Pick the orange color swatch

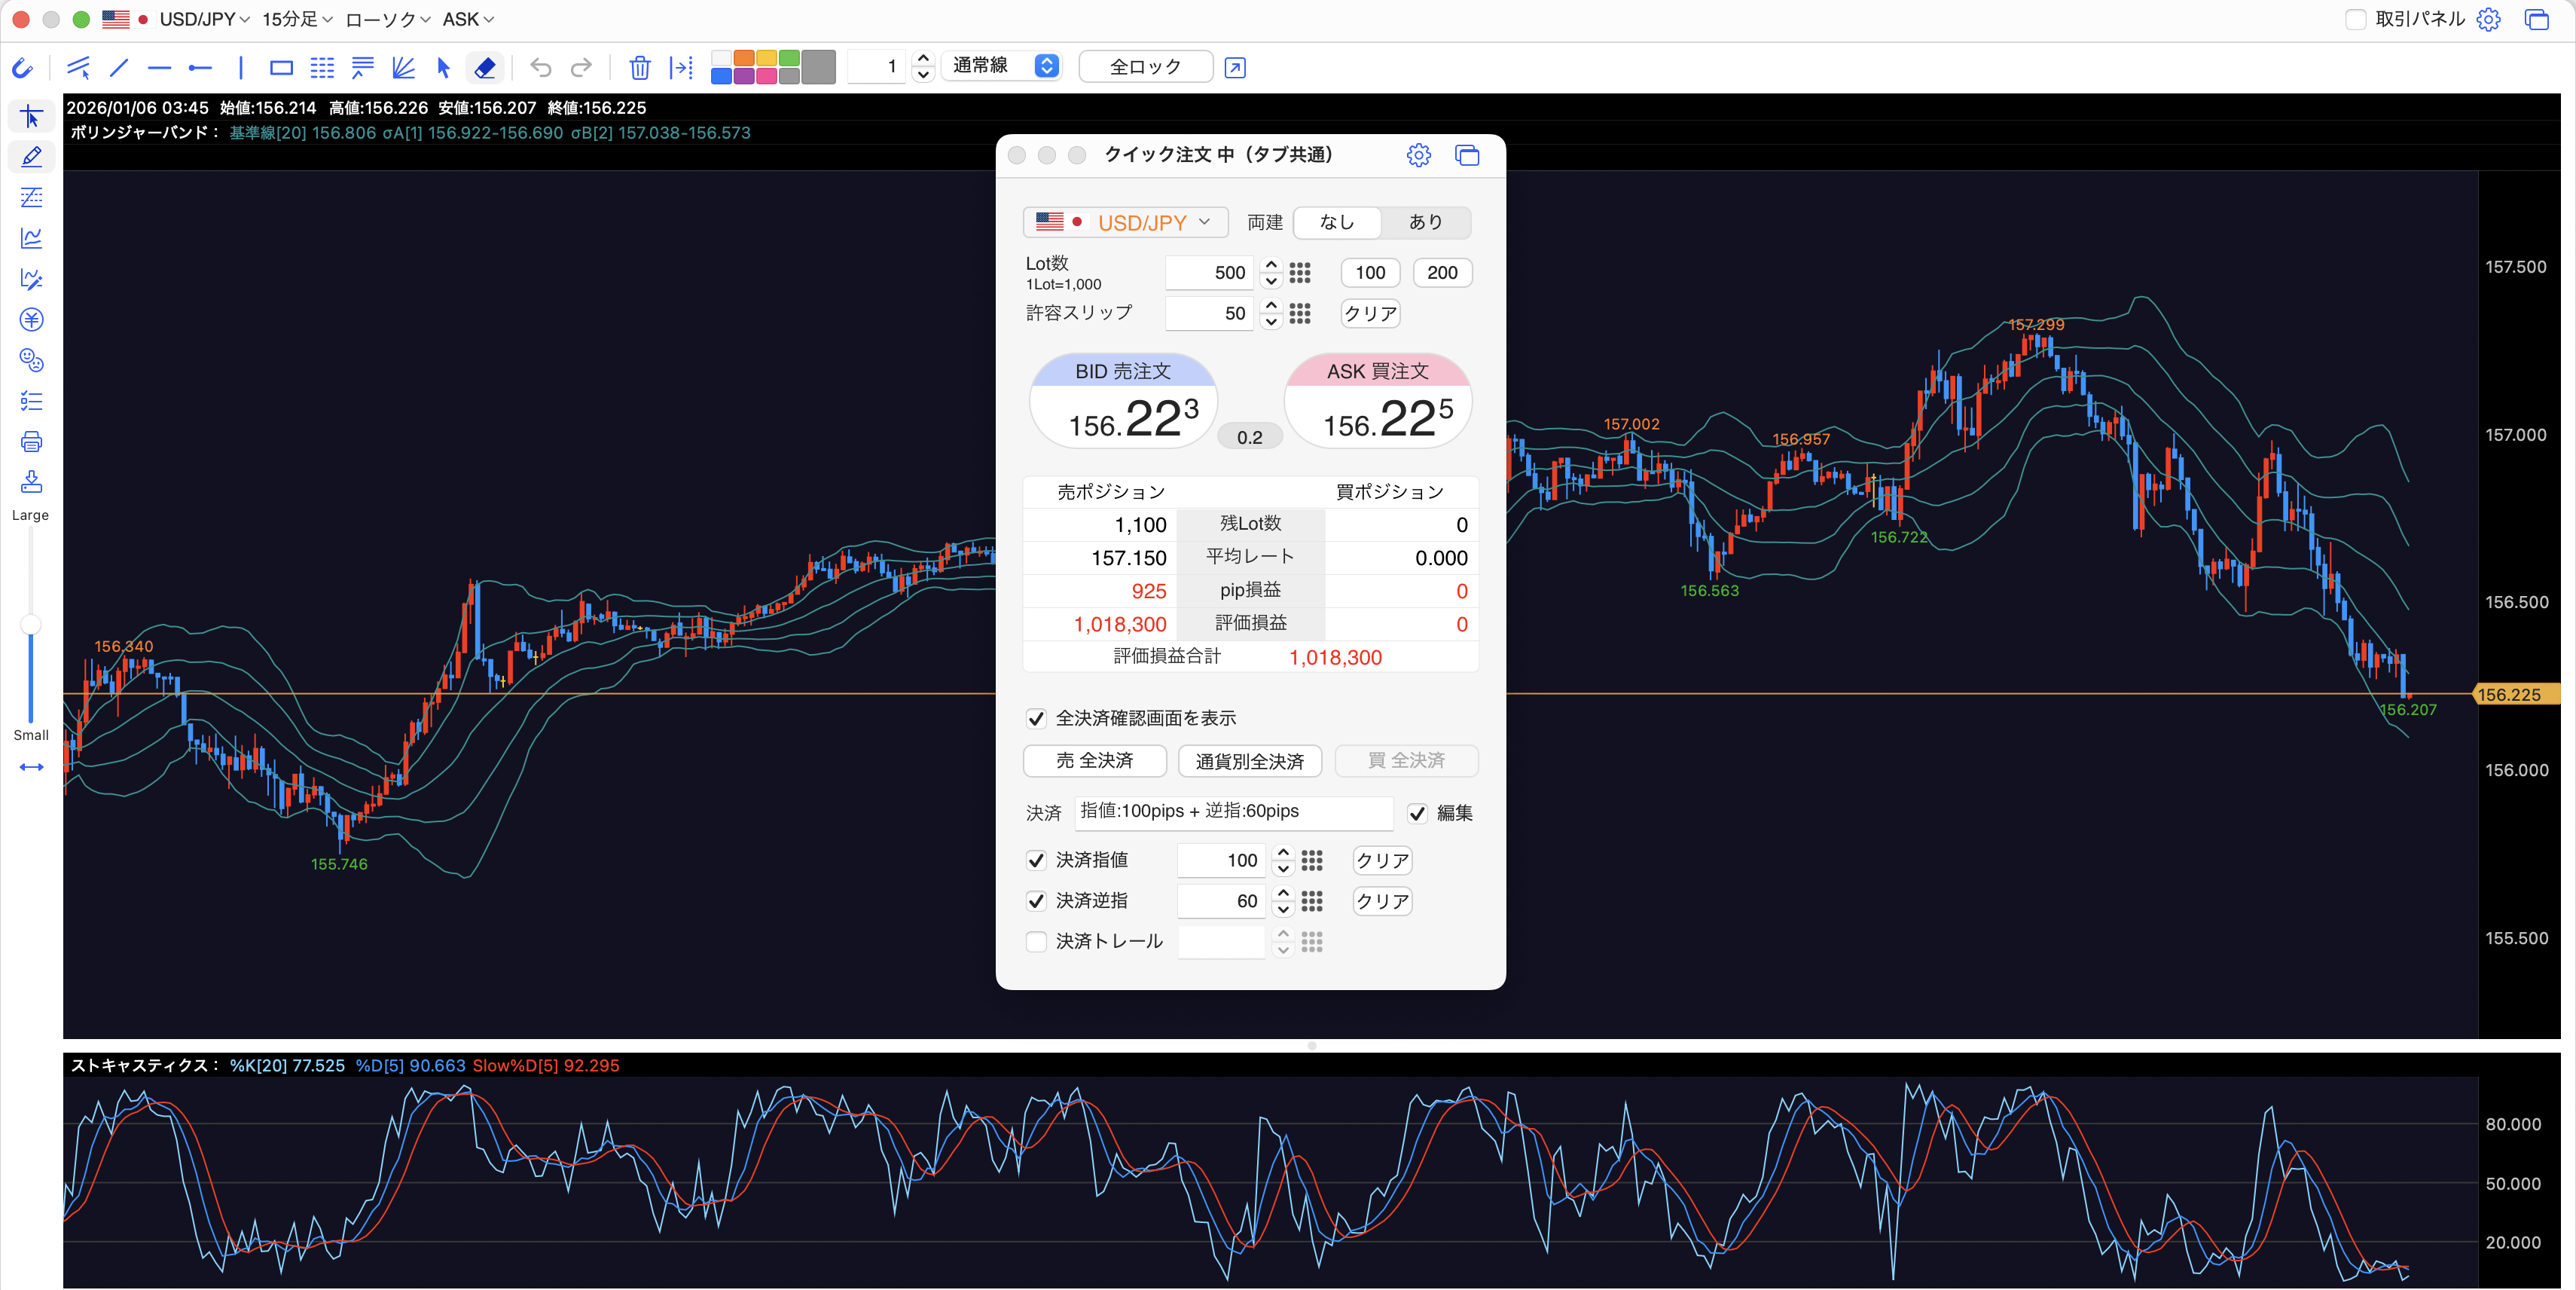point(744,57)
